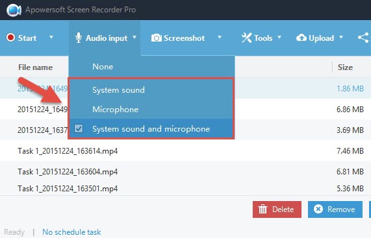The image size is (371, 238).
Task: Click the 1.86 MB size cell
Action: click(350, 89)
